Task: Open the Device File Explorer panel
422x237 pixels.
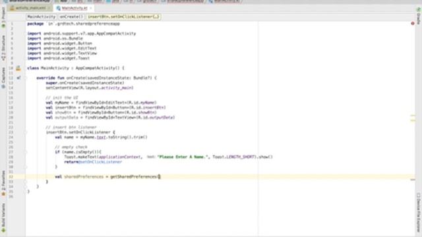Action: [x=419, y=212]
